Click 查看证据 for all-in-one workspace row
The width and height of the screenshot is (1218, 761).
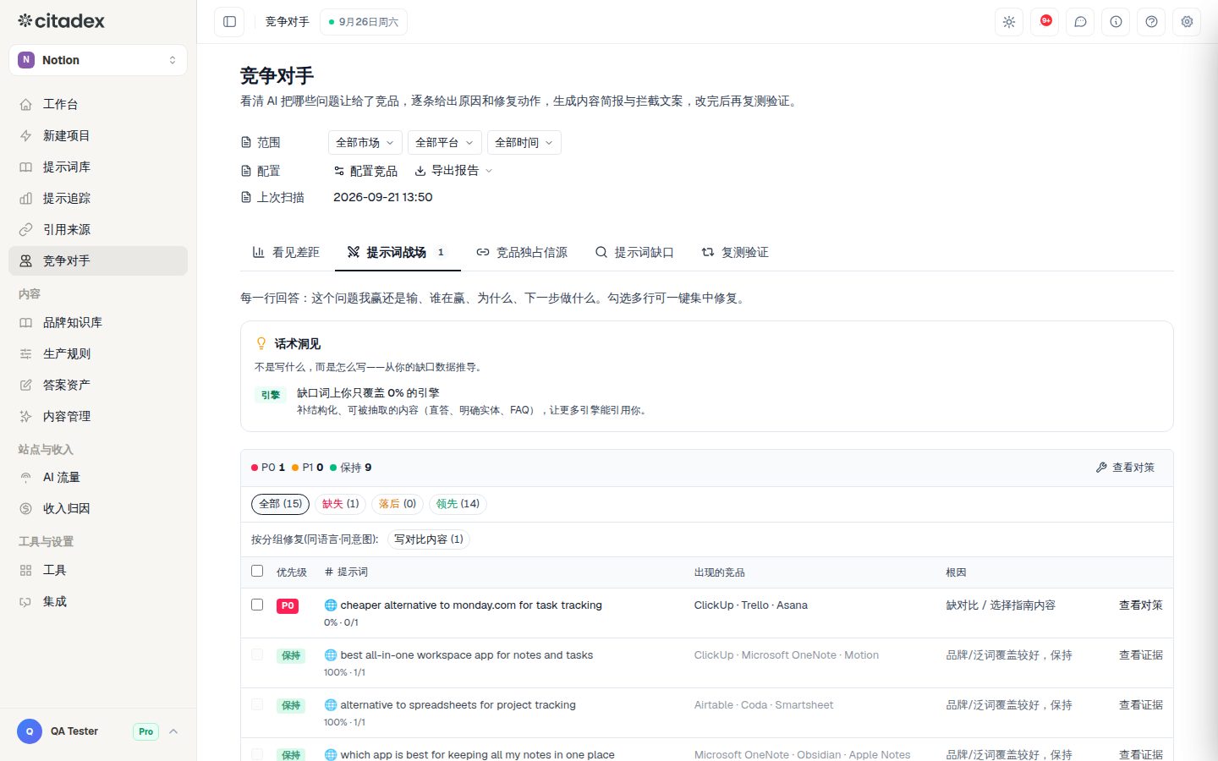pos(1140,655)
